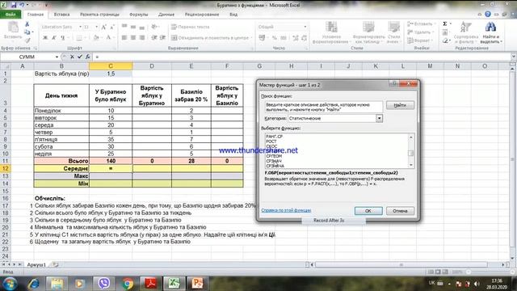The height and width of the screenshot is (291, 517).
Task: Switch to the Рецензирование ribbon tab
Action: point(202,15)
